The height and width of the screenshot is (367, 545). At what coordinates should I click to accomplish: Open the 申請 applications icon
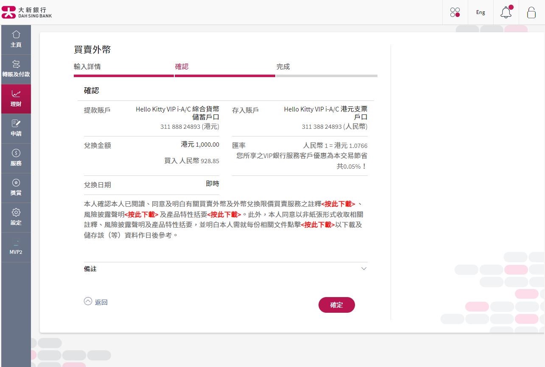click(x=16, y=128)
